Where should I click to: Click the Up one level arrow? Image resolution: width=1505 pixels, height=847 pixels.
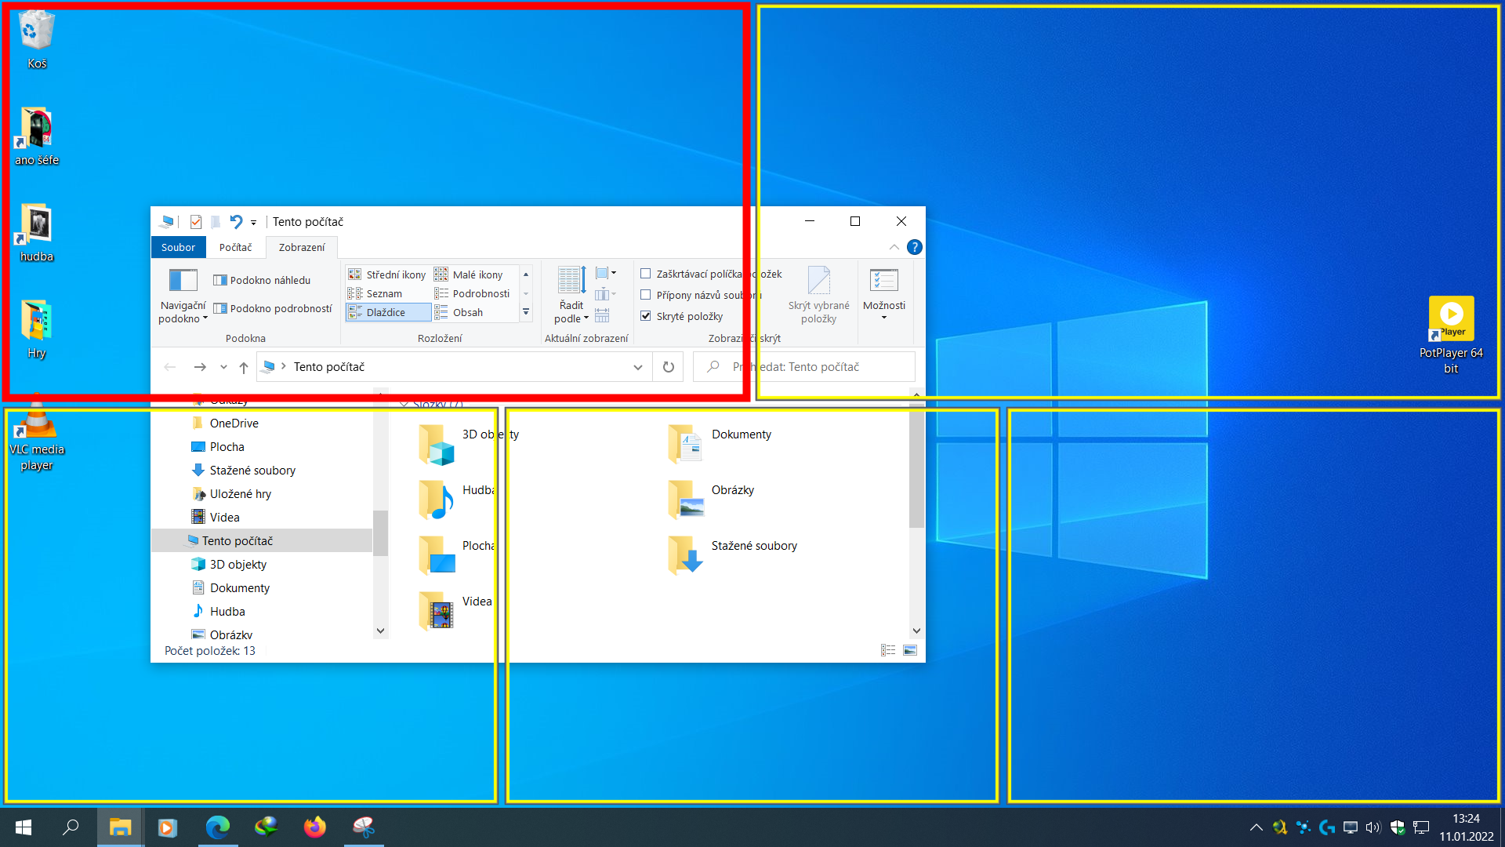tap(244, 367)
